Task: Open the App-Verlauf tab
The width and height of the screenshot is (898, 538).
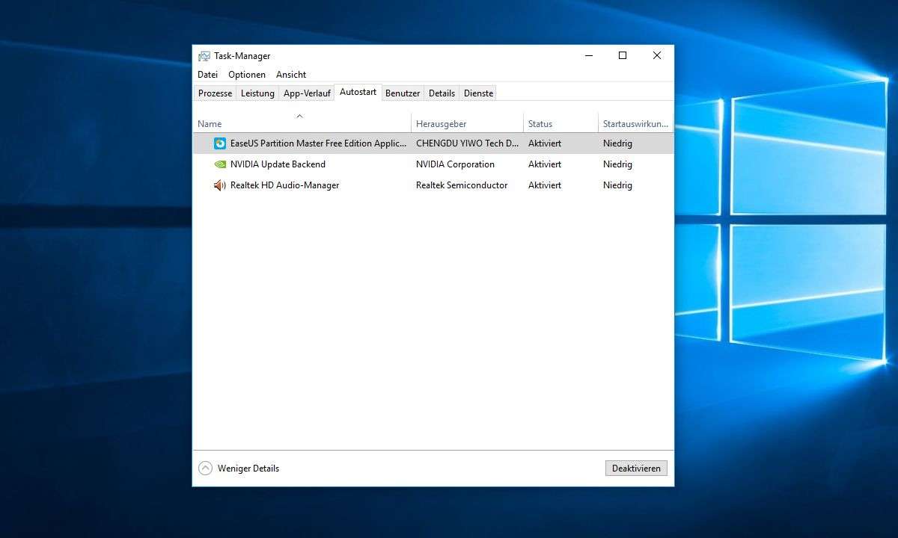Action: 307,93
